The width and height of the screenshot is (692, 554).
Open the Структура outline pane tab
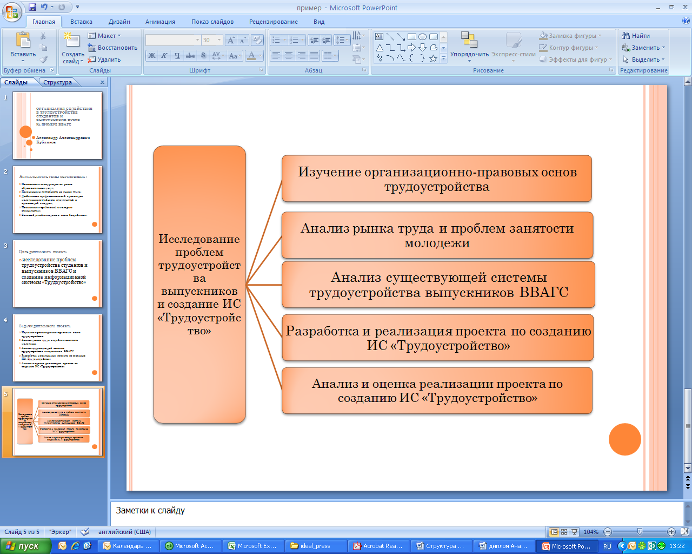(58, 82)
